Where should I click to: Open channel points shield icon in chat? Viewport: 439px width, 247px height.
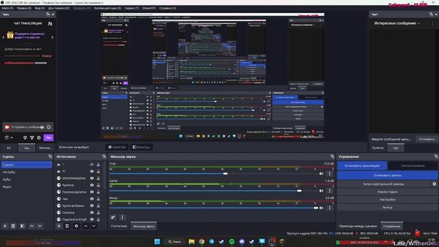point(25,137)
